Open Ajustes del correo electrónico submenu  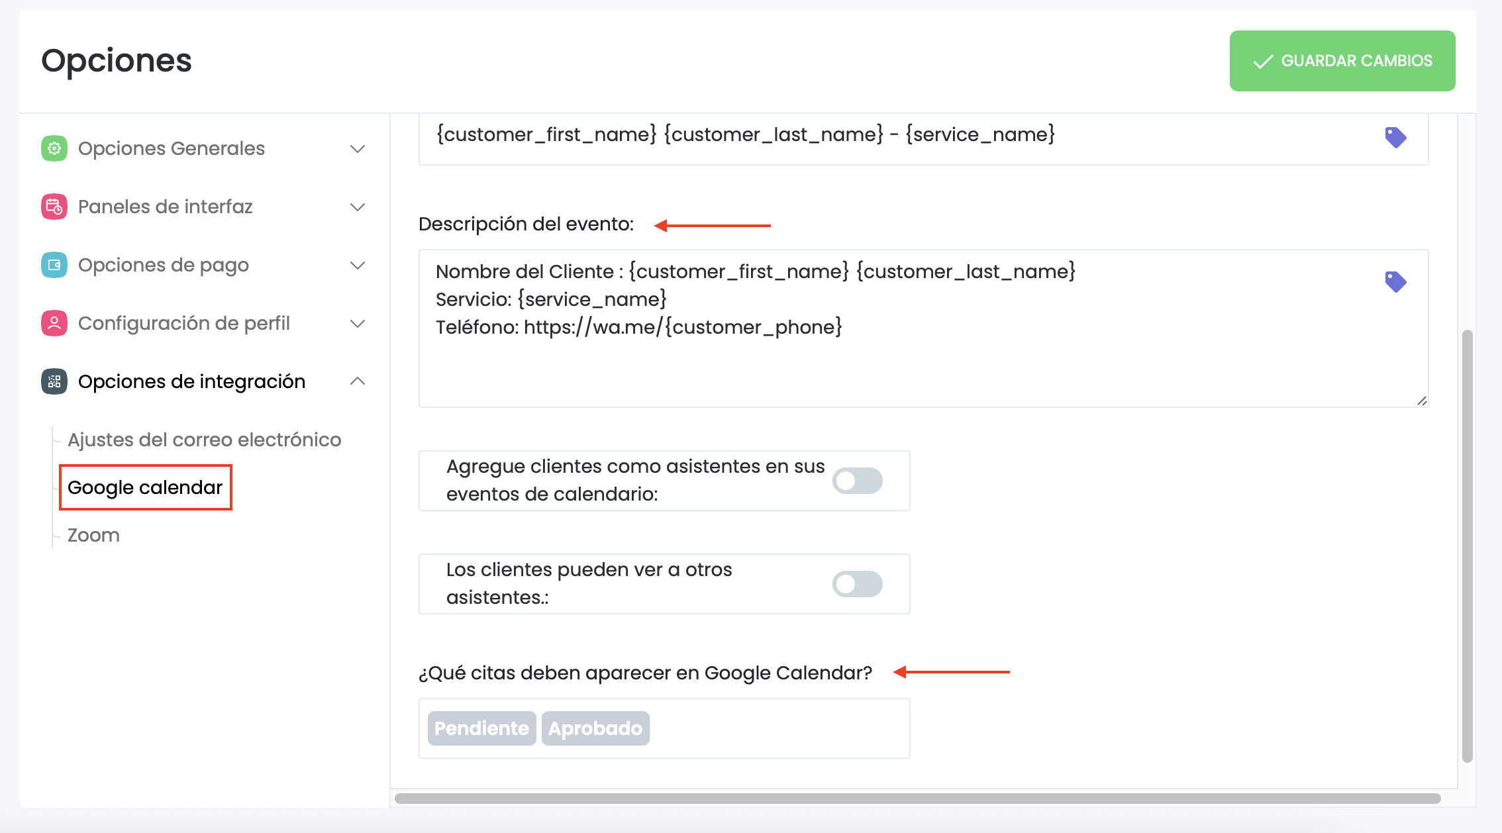click(x=204, y=440)
